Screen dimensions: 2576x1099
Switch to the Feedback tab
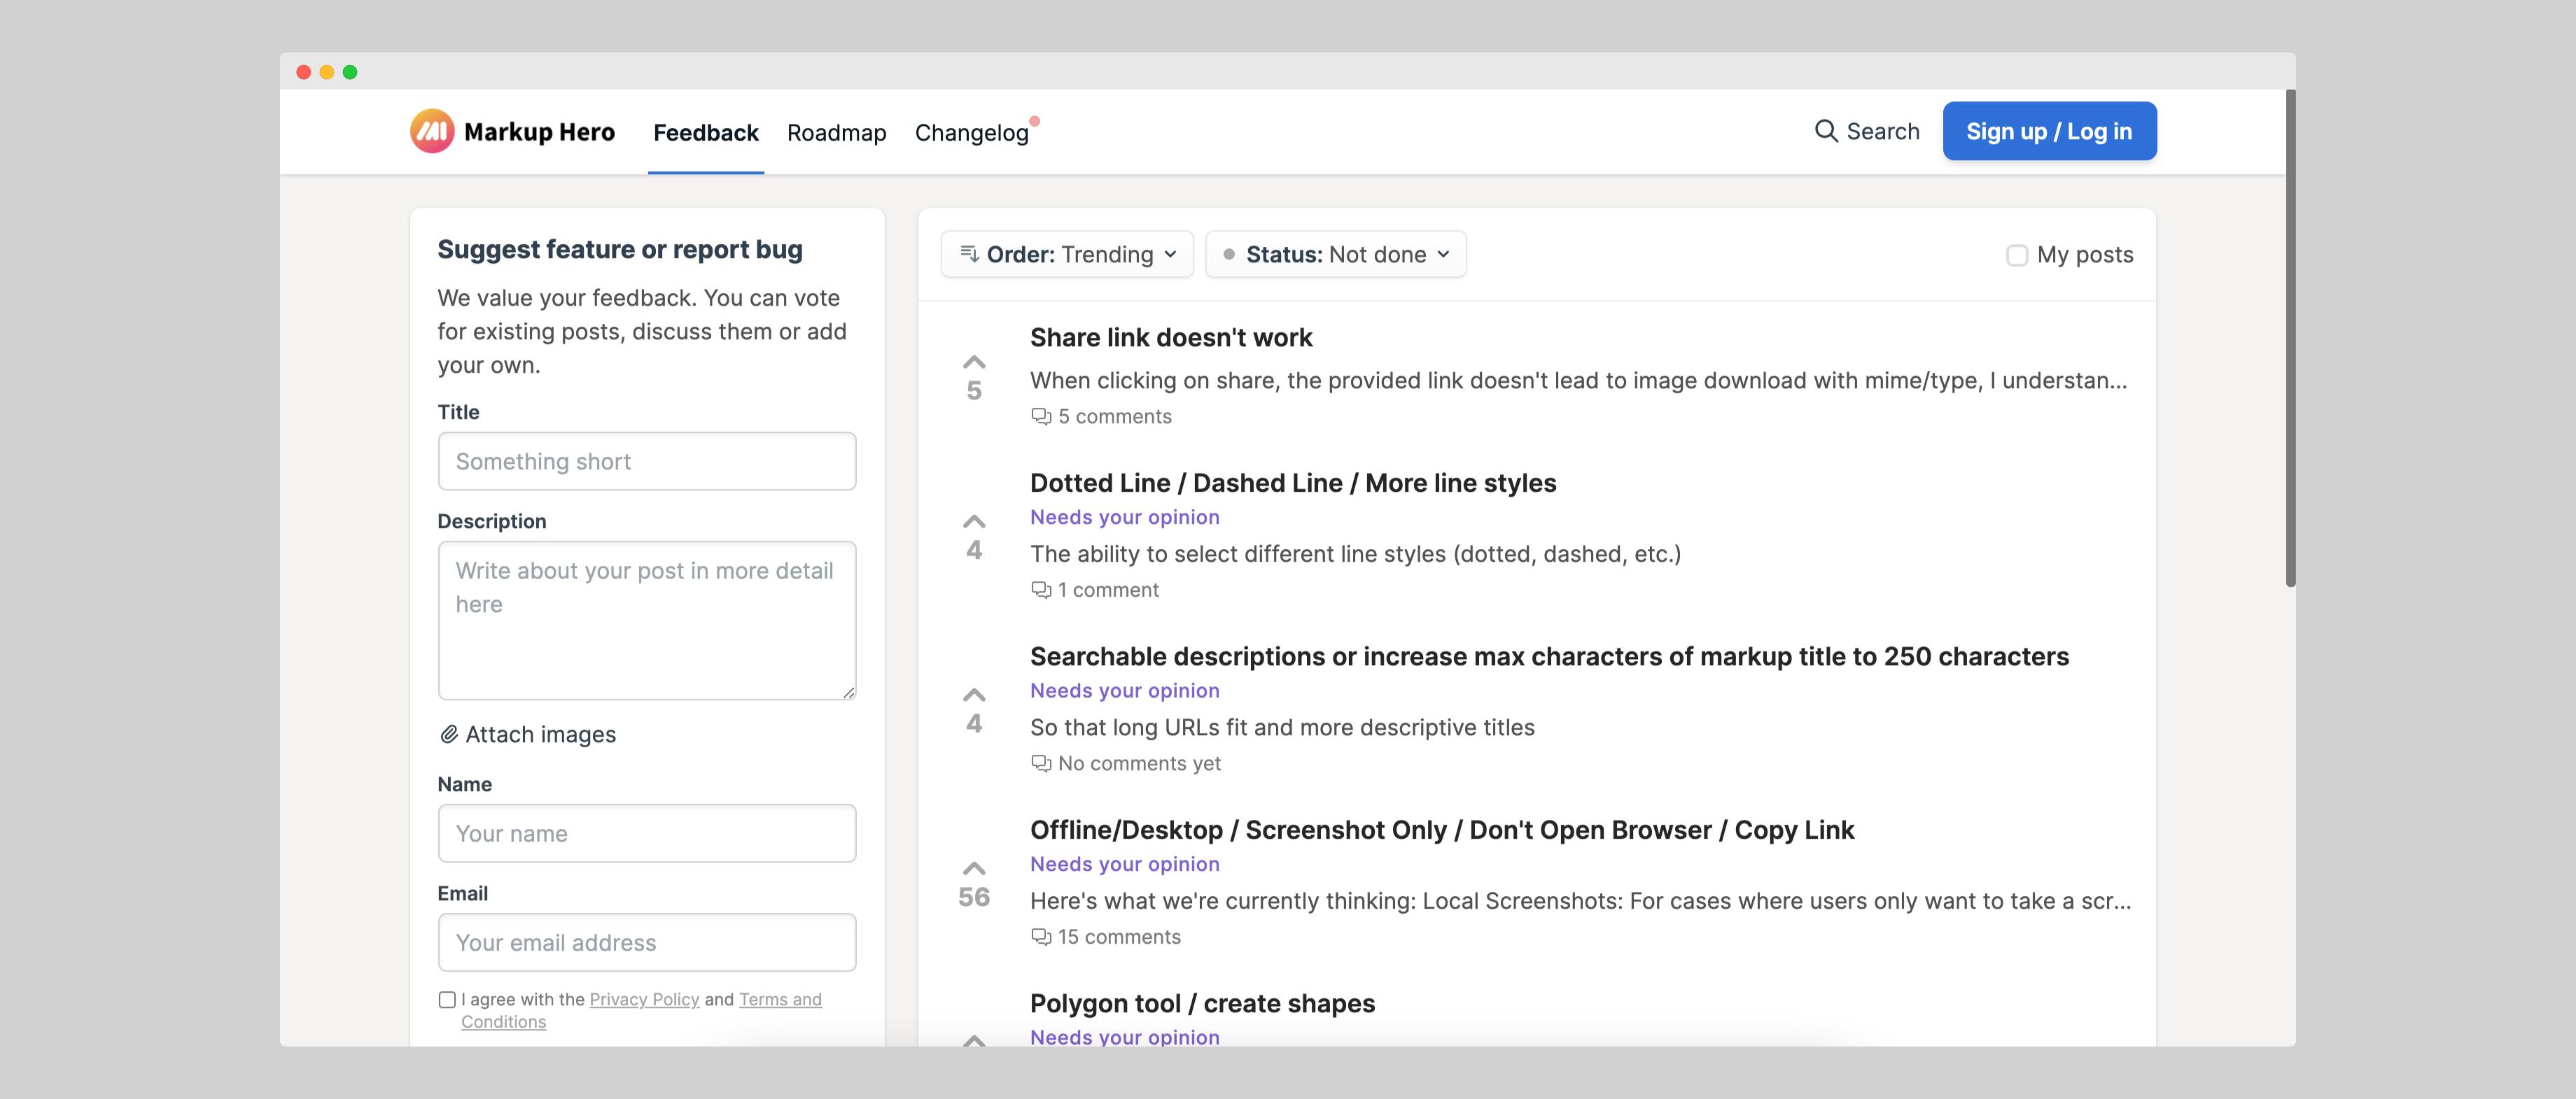(x=706, y=132)
